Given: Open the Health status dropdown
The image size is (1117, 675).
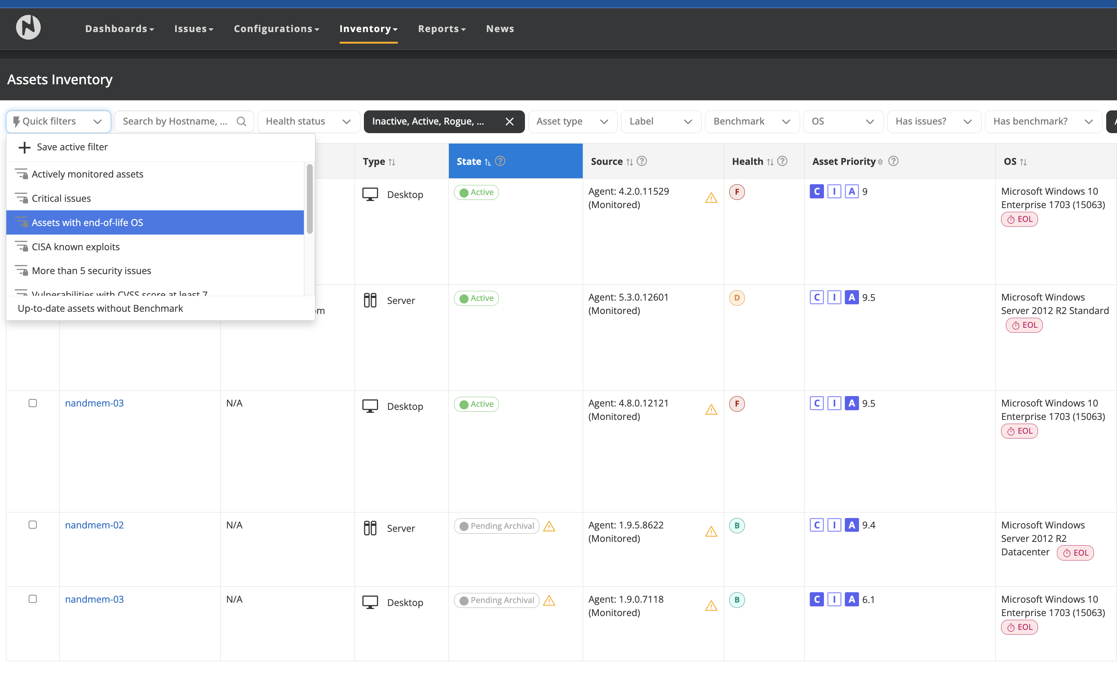Looking at the screenshot, I should pos(308,122).
